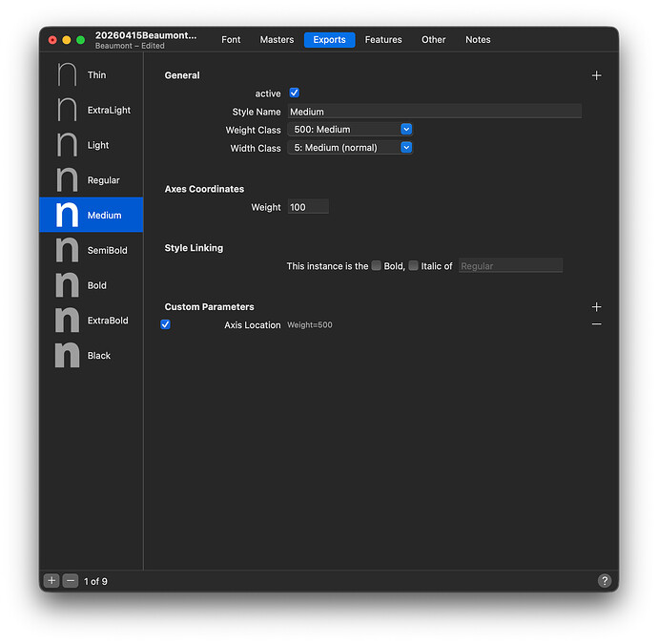Select the Black instance glyph icon

tap(67, 356)
